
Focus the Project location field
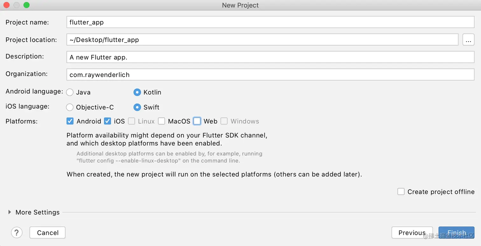(262, 40)
